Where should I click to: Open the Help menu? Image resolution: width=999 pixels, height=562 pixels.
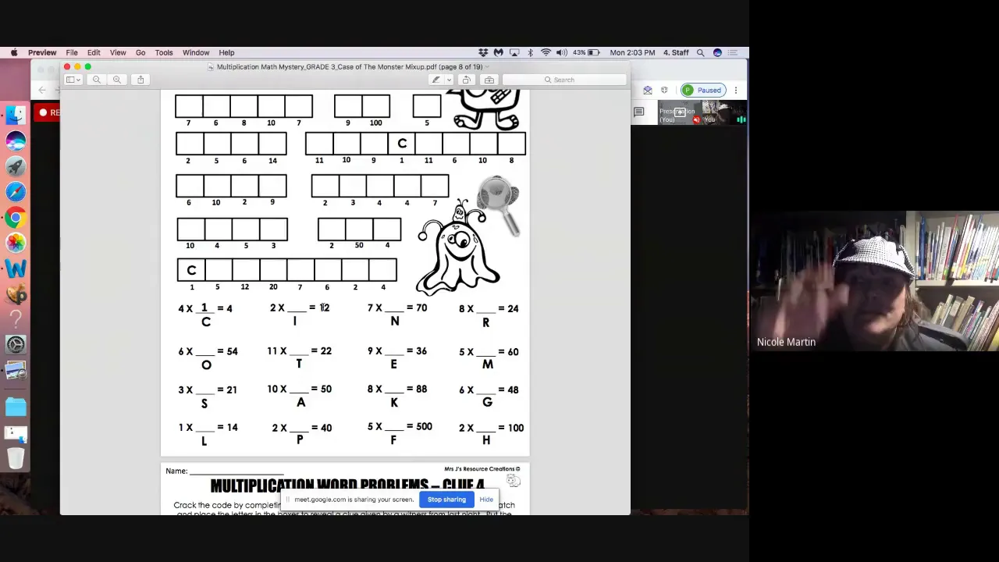(x=226, y=52)
